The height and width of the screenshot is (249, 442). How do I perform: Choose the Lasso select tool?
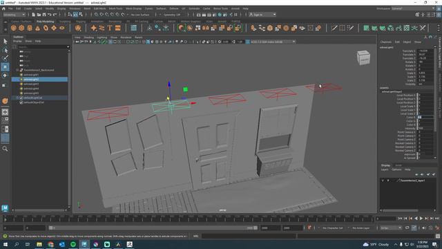pos(5,50)
